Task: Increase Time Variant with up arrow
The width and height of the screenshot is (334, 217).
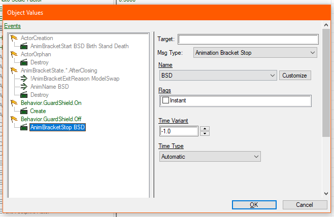Action: 205,128
